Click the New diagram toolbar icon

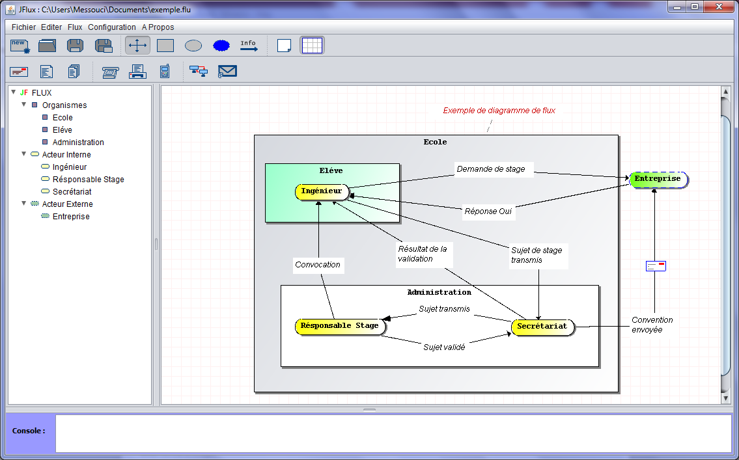coord(20,46)
